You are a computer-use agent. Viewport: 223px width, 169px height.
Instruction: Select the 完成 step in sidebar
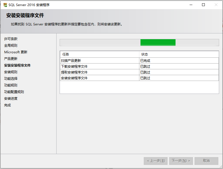tap(7, 105)
